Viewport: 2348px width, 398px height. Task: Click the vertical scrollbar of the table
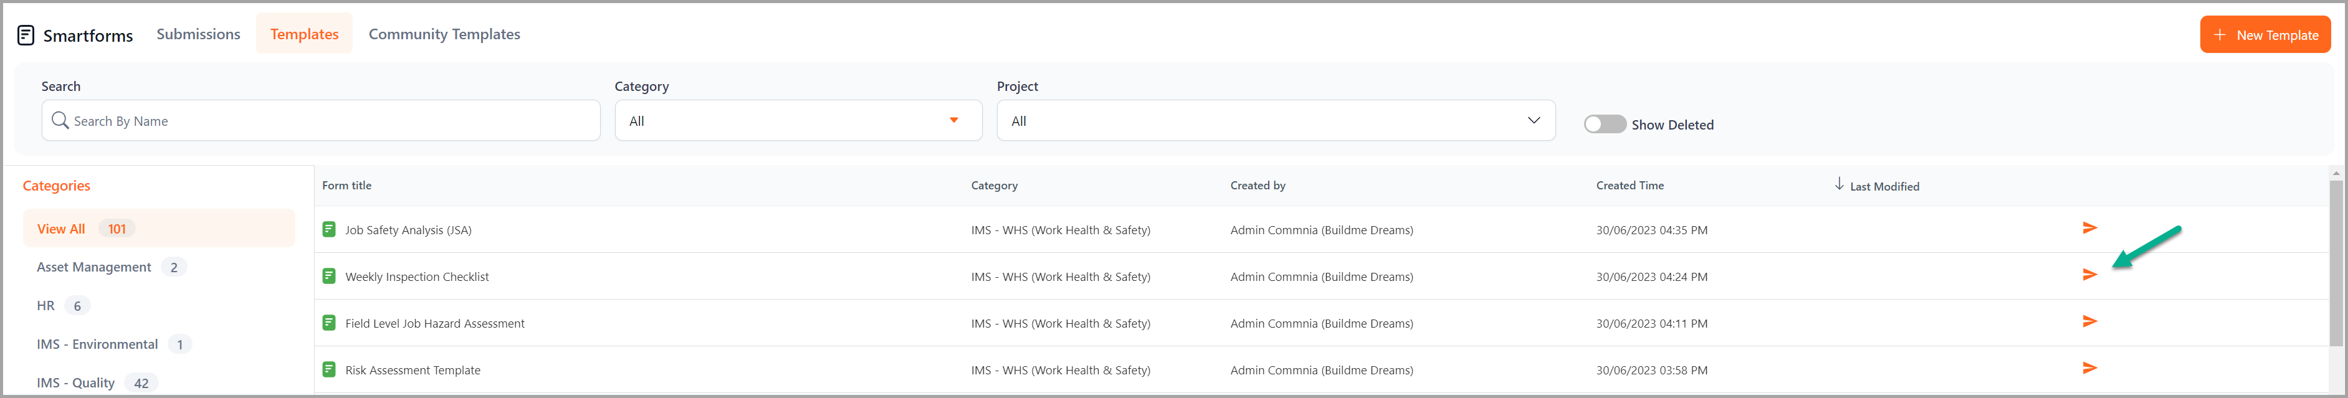pos(2336,263)
